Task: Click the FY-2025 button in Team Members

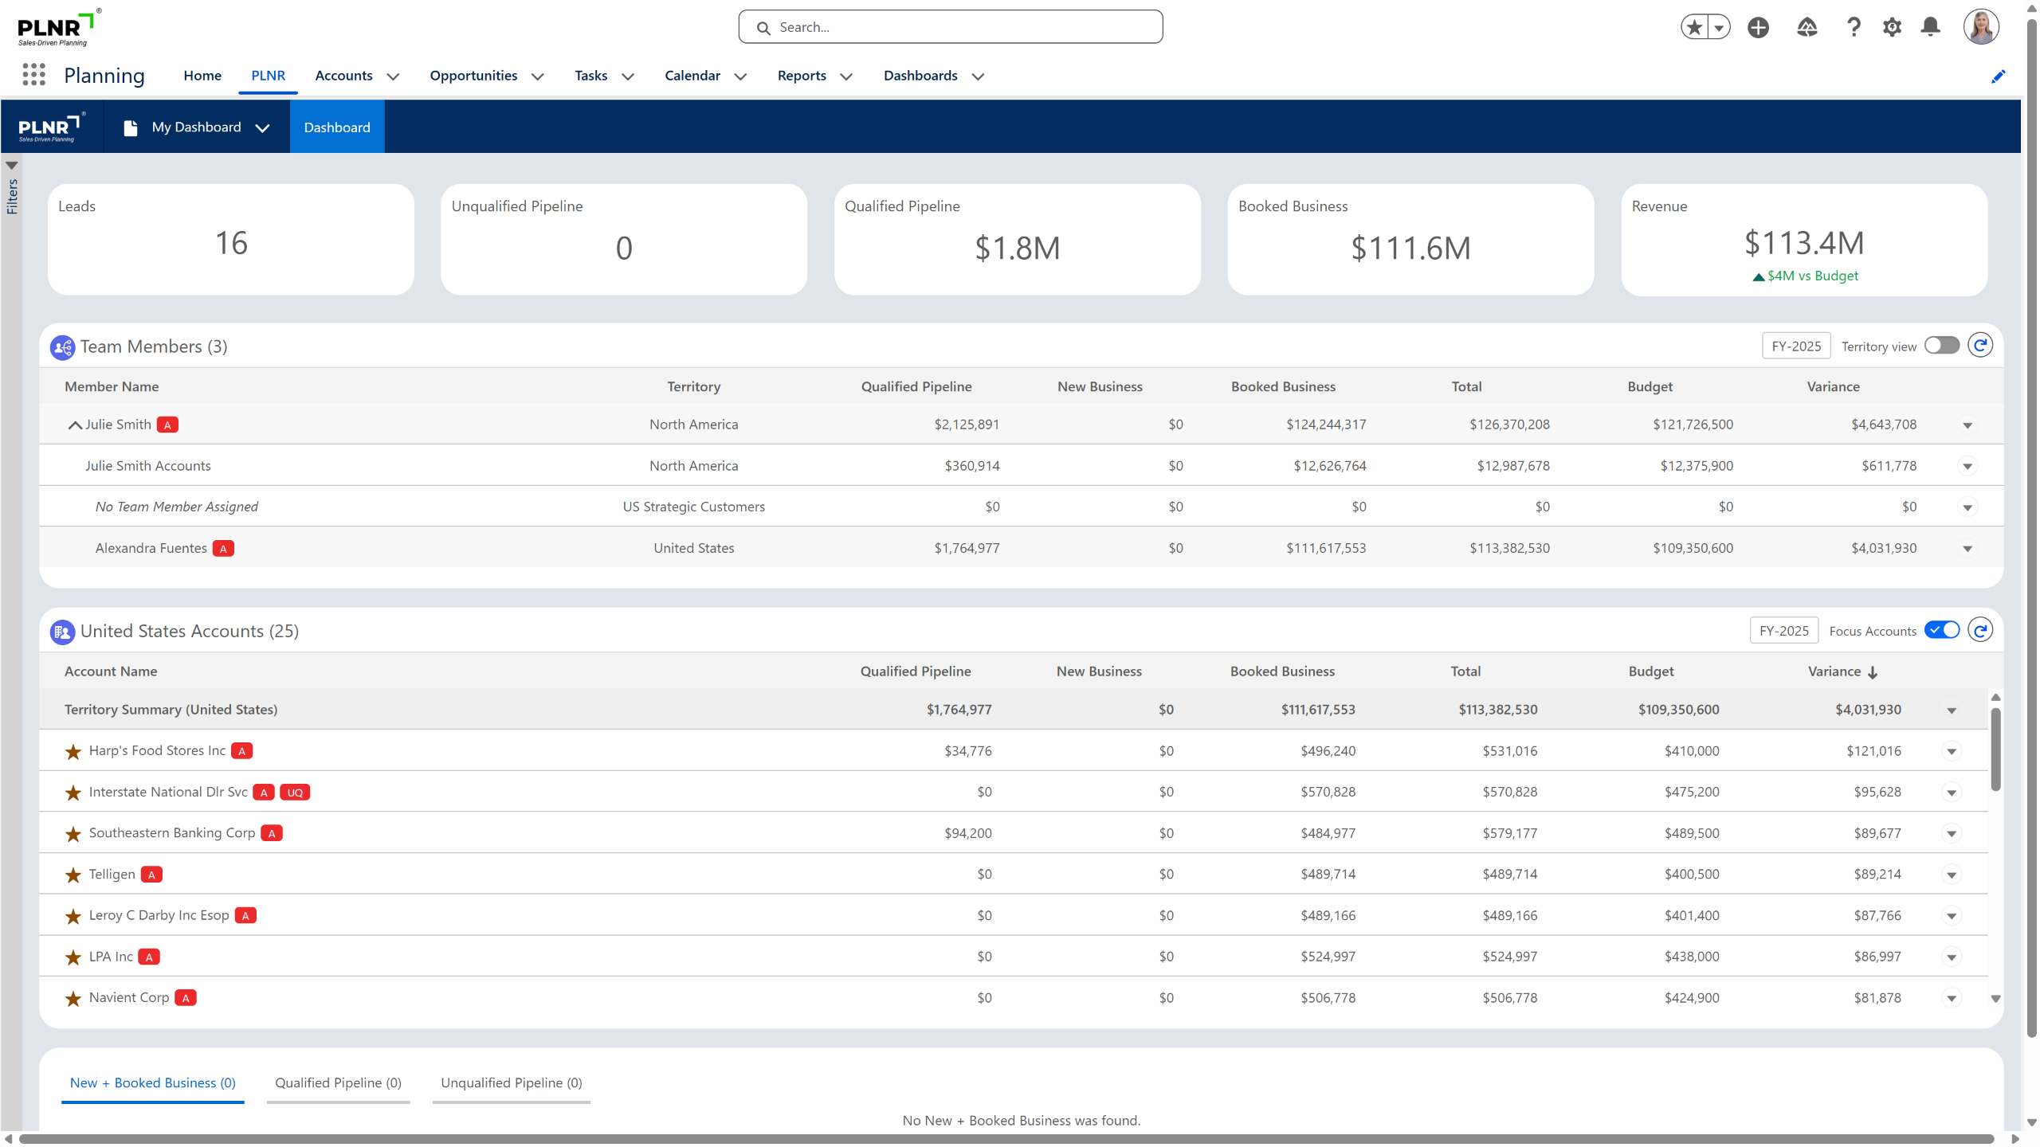Action: (1796, 346)
